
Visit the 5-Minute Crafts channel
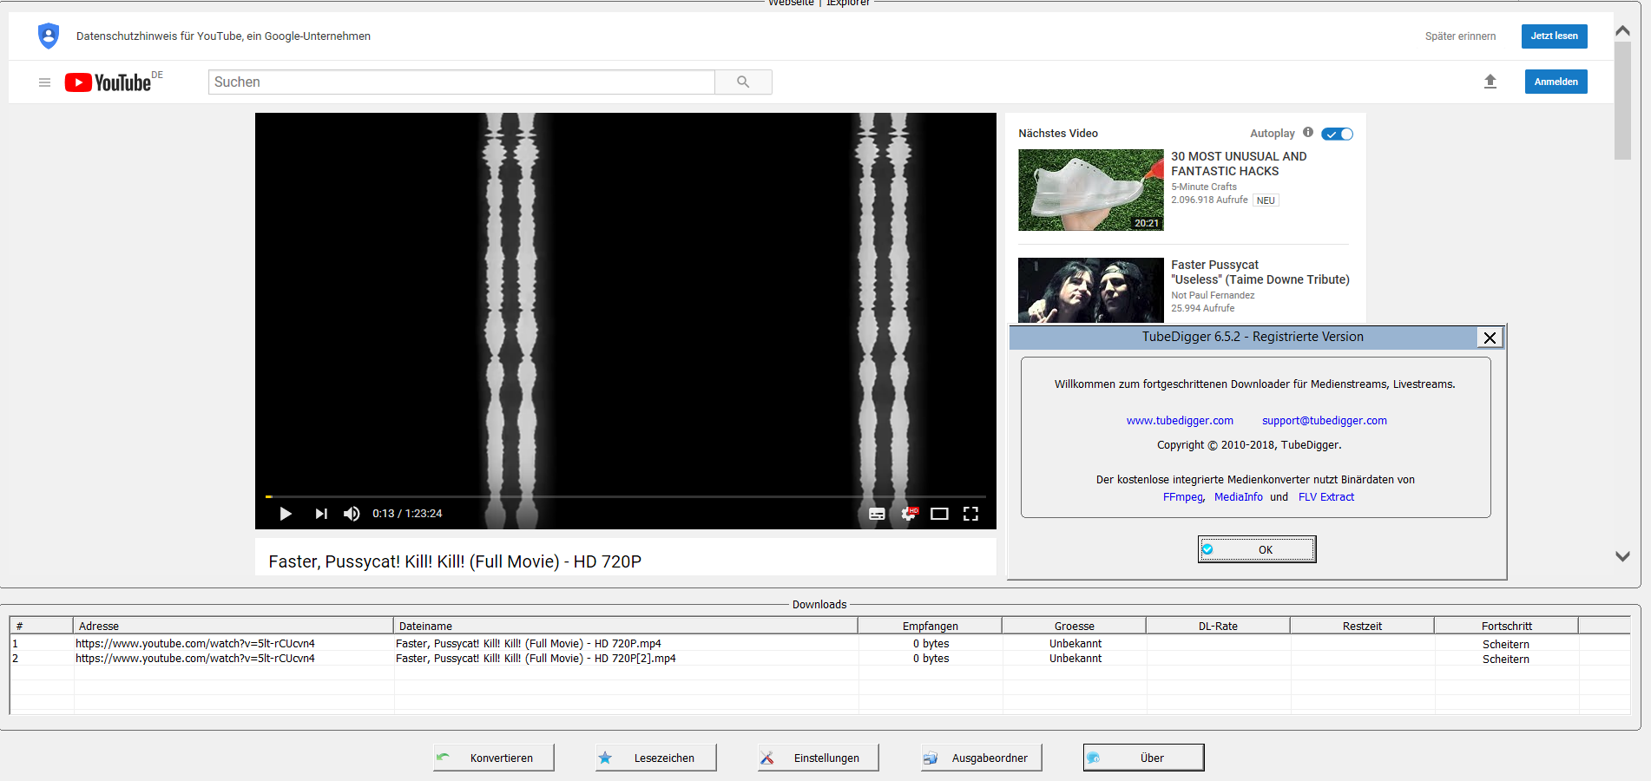click(1204, 187)
